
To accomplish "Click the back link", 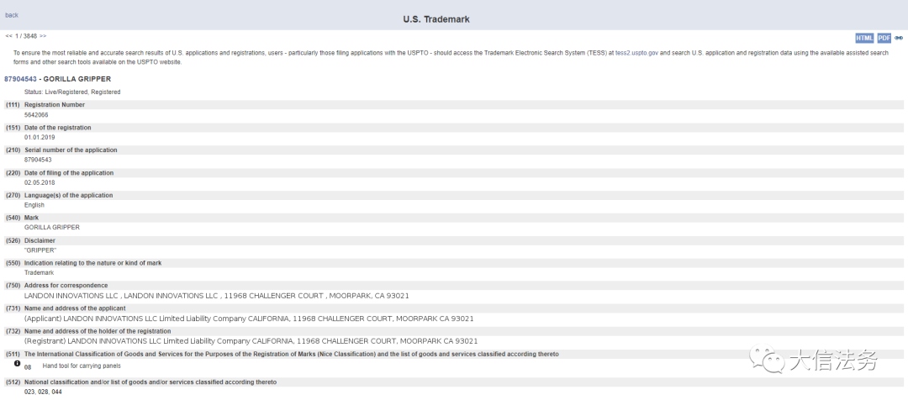I will pyautogui.click(x=12, y=15).
